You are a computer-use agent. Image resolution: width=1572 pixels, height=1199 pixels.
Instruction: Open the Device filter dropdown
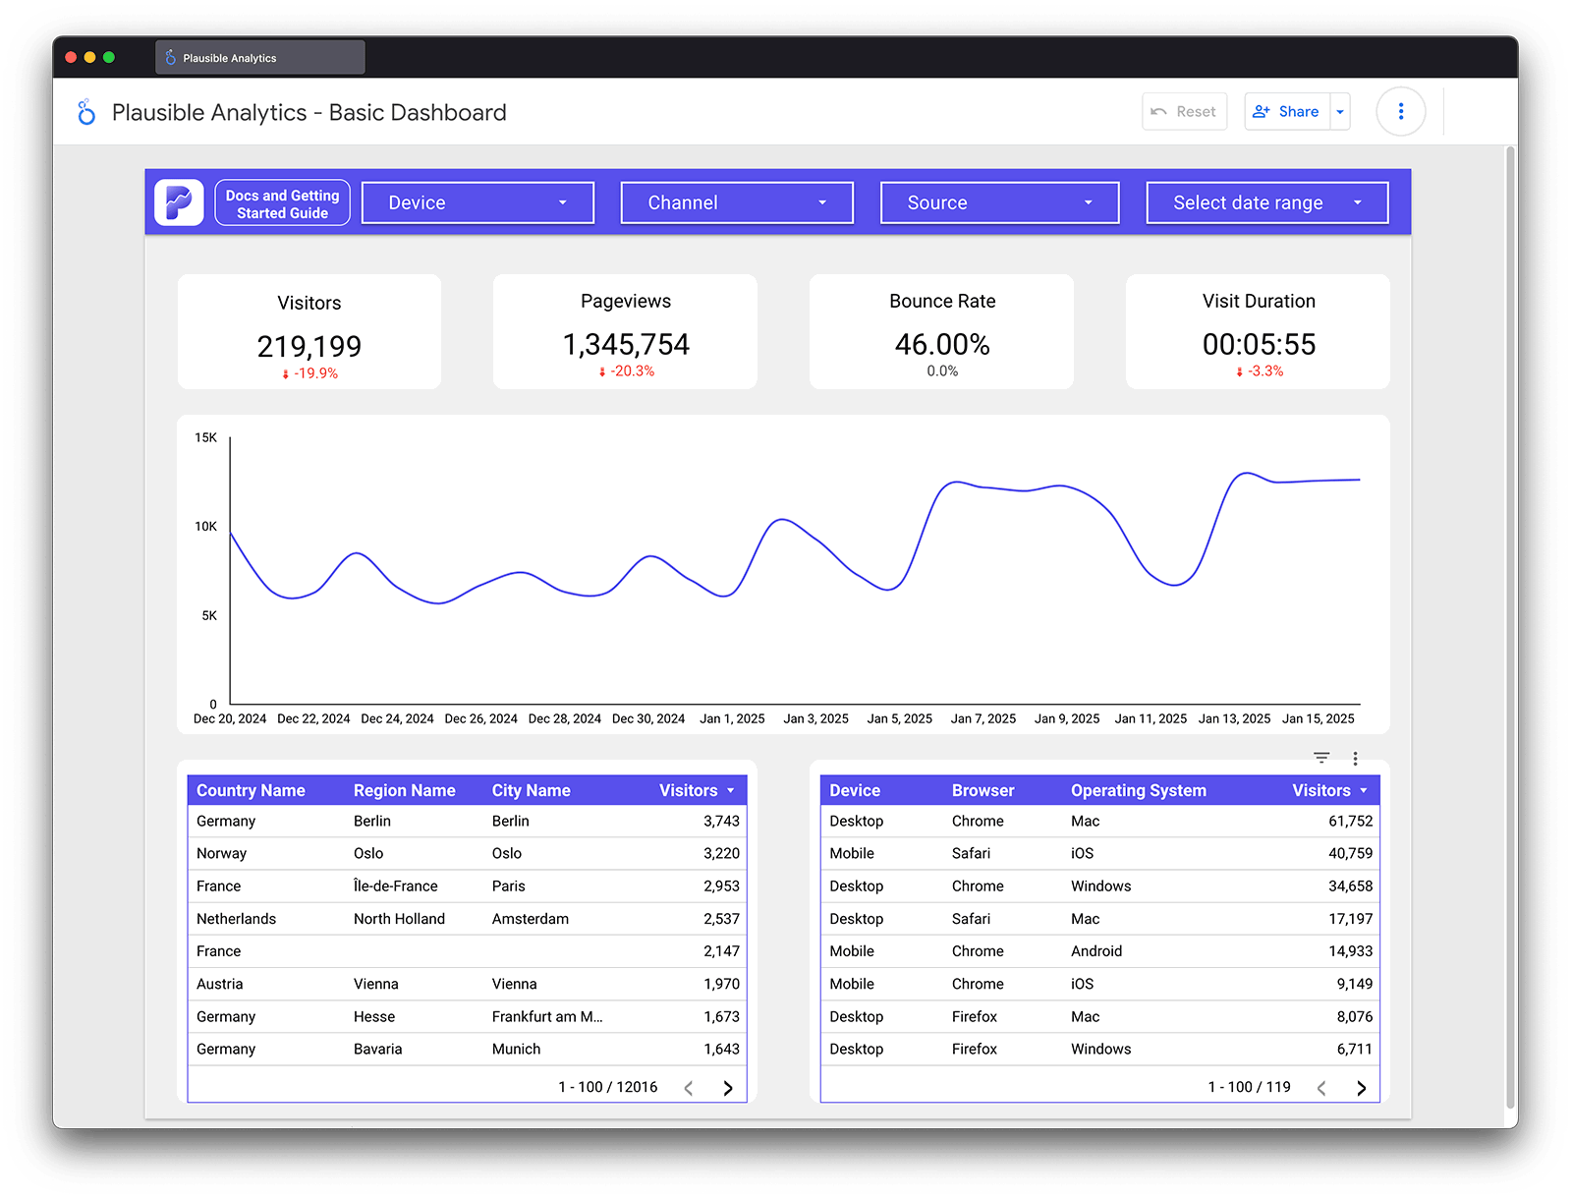477,201
